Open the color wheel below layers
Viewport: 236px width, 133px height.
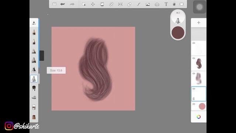coord(199,117)
